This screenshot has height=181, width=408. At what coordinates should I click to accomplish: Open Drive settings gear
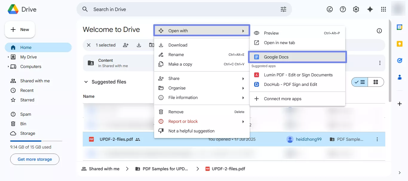pyautogui.click(x=356, y=9)
